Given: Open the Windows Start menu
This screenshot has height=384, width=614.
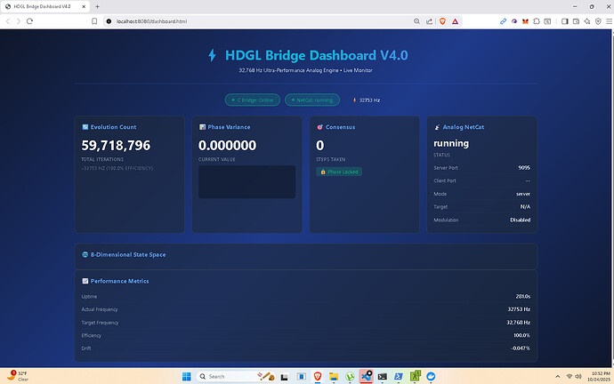Looking at the screenshot, I should click(188, 376).
